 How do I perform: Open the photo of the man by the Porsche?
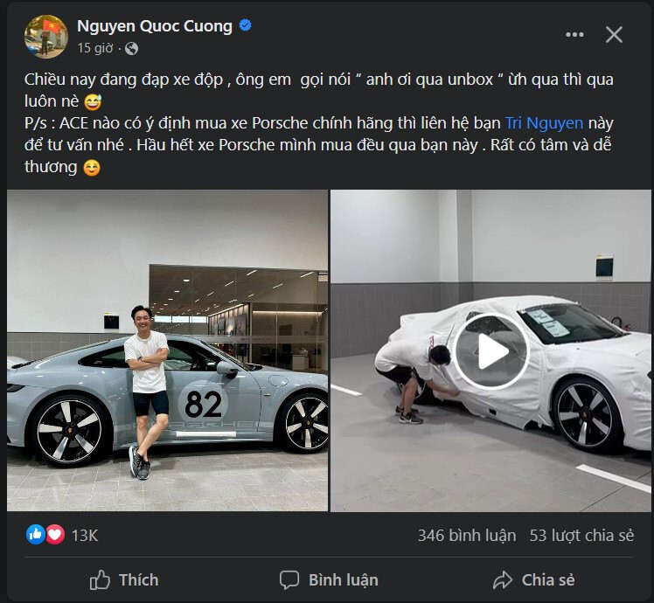(x=168, y=350)
